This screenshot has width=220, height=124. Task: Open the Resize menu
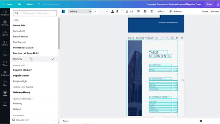click(30, 4)
